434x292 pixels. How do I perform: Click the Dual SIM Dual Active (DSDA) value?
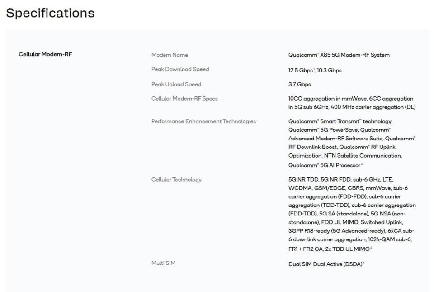tap(325, 264)
